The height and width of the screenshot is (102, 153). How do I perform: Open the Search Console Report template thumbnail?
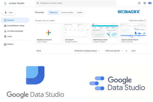point(133,30)
